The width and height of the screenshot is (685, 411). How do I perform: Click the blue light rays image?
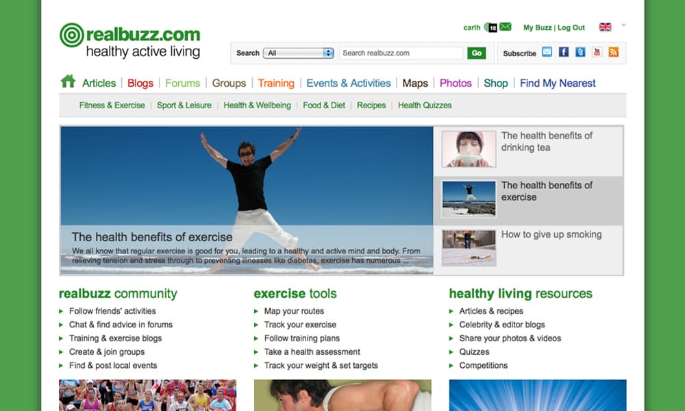[538, 395]
